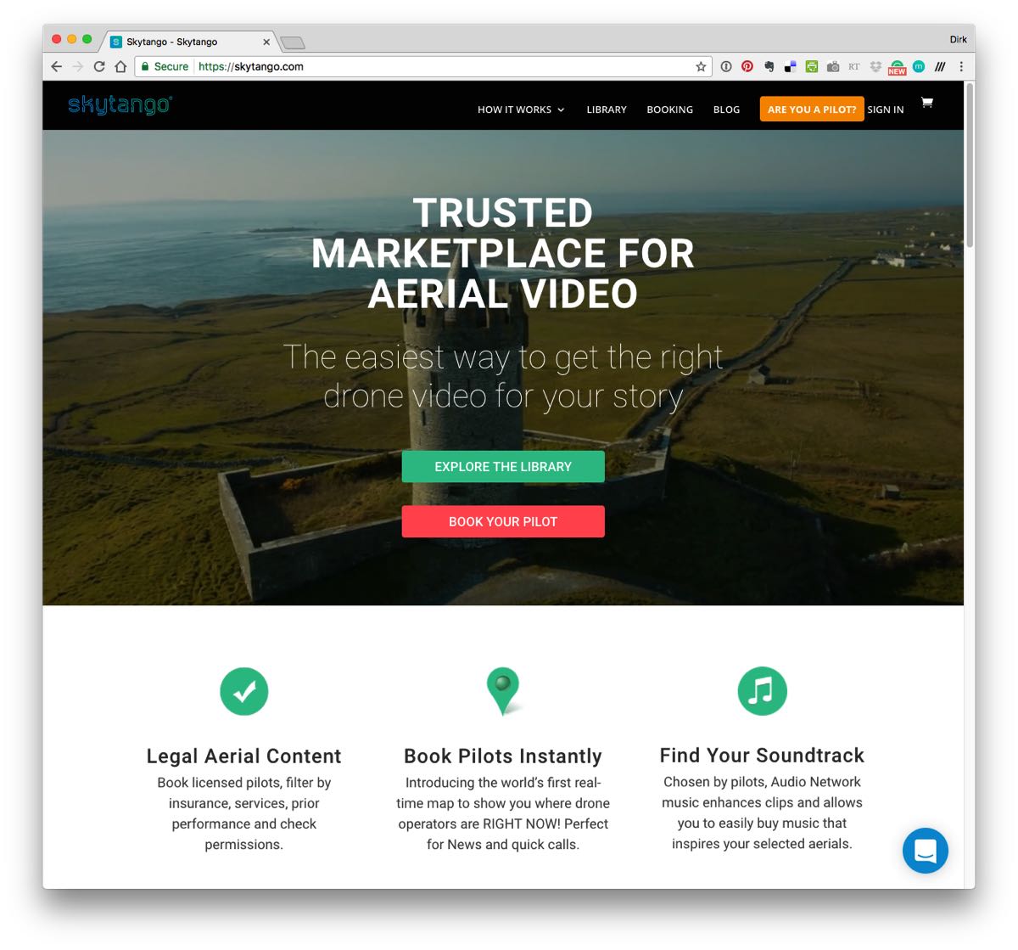Open a new browser tab

coord(293,42)
